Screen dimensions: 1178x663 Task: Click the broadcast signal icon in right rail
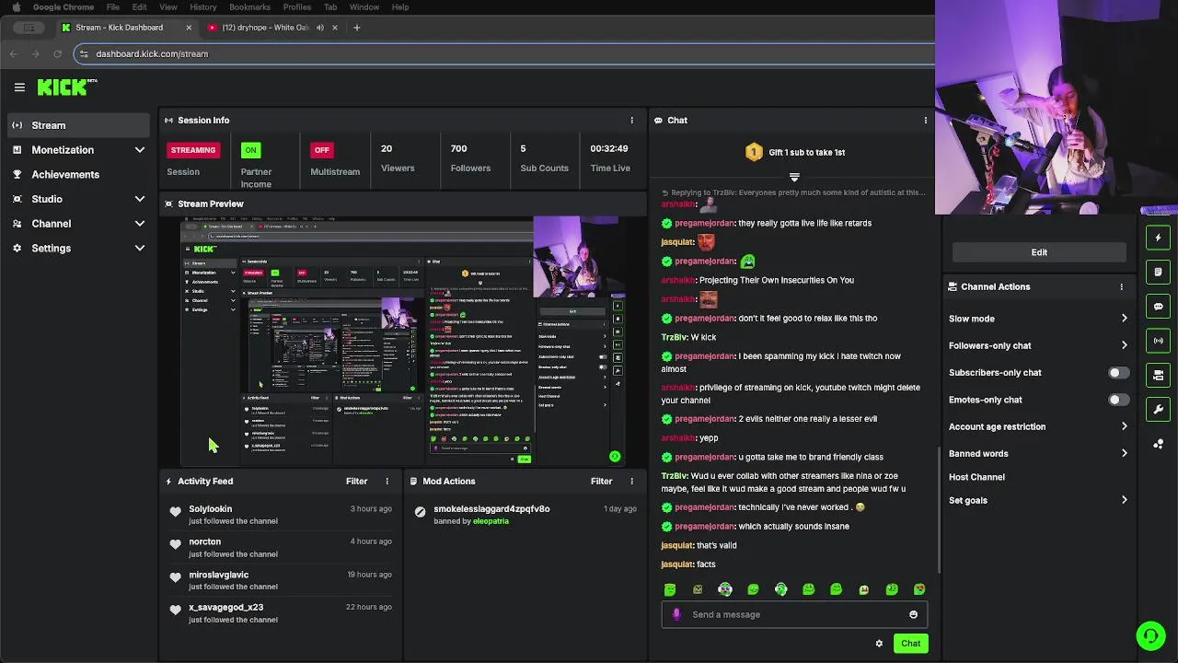pos(1159,341)
